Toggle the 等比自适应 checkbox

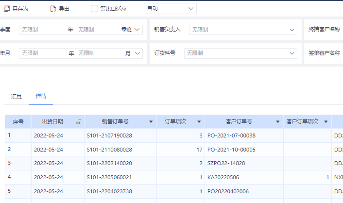[x=94, y=9]
